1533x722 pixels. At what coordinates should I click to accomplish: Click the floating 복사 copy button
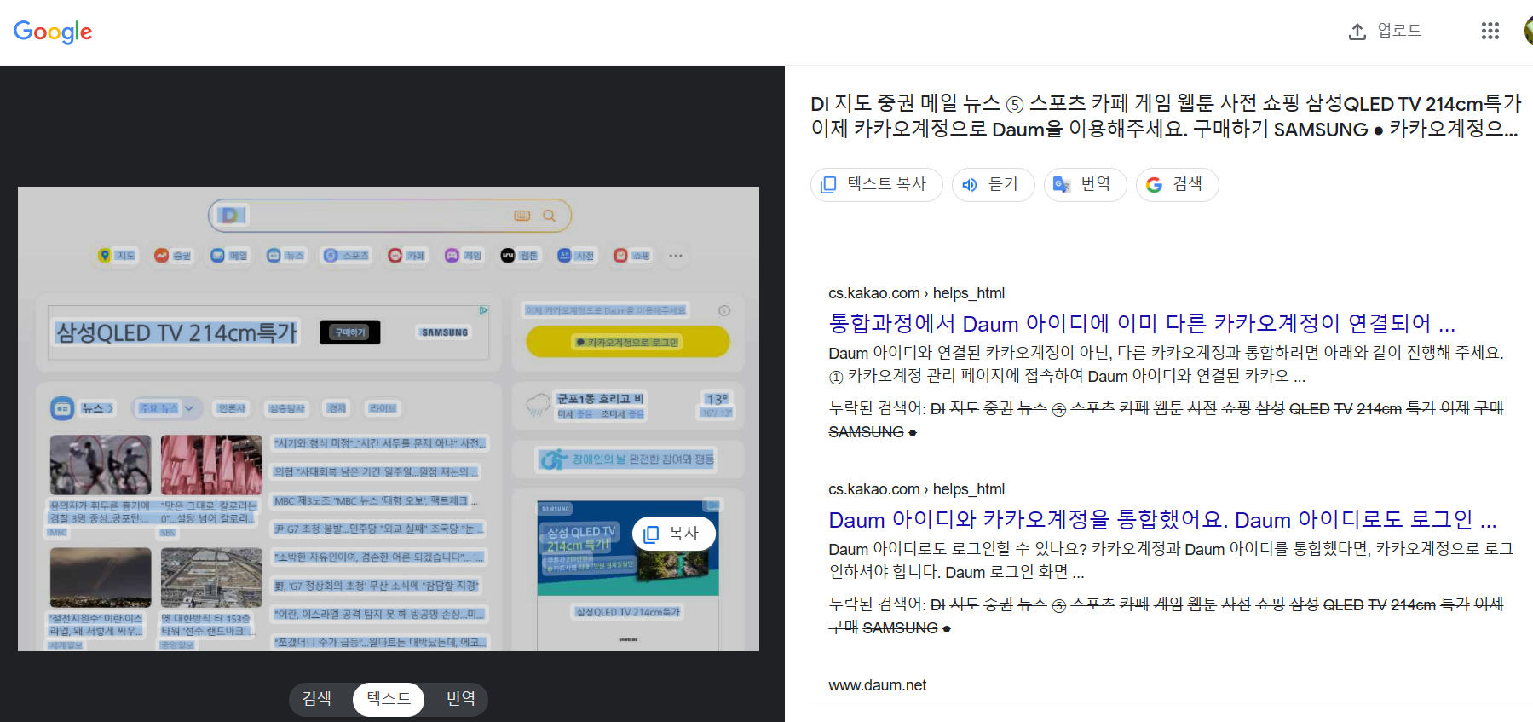coord(673,534)
